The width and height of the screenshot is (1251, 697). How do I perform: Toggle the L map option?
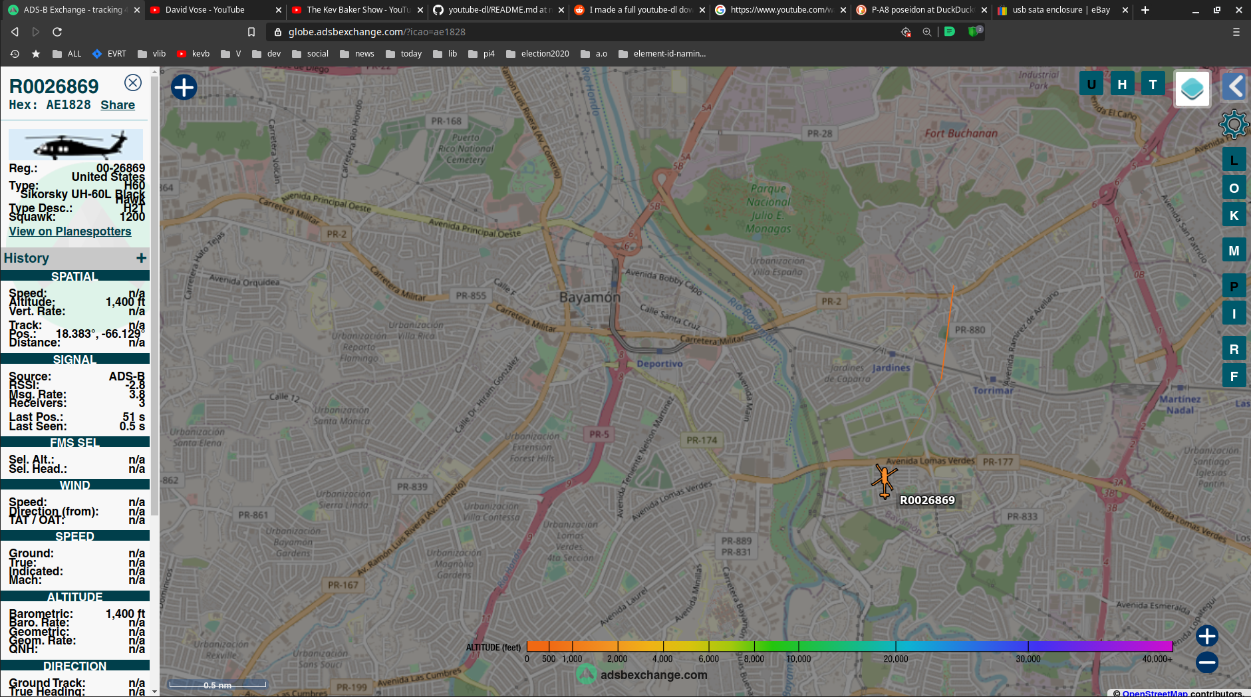click(x=1234, y=160)
